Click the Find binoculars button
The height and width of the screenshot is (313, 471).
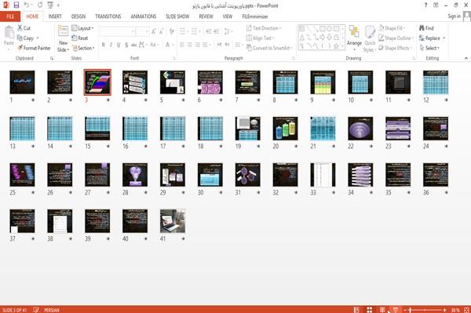pyautogui.click(x=426, y=28)
